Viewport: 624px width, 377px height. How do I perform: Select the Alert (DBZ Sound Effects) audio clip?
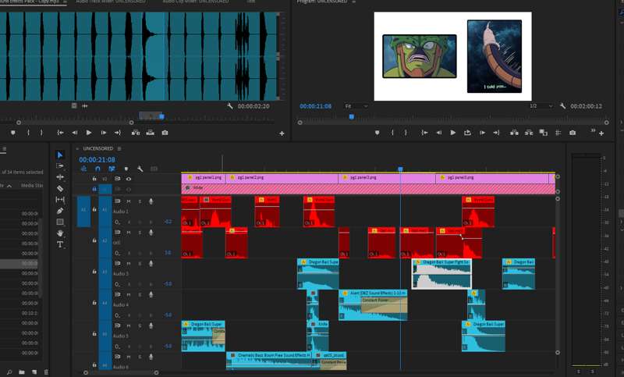[373, 305]
